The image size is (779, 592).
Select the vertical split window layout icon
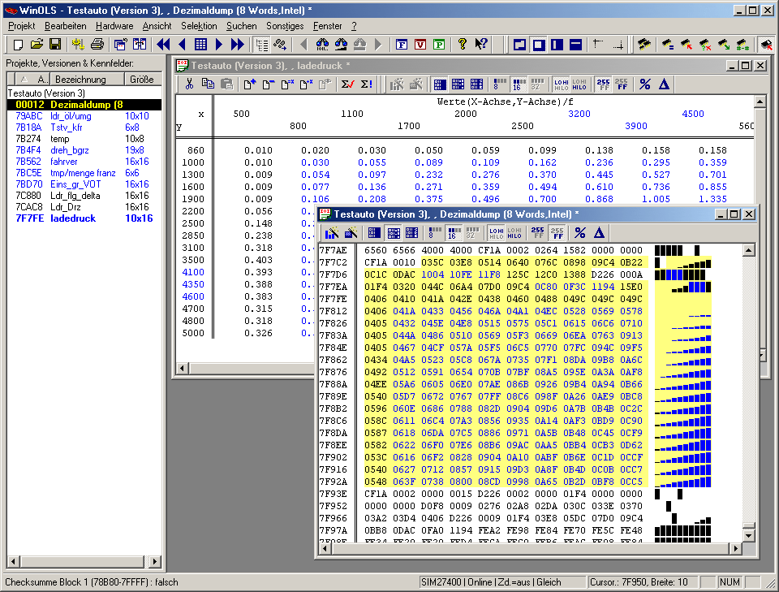[x=557, y=45]
